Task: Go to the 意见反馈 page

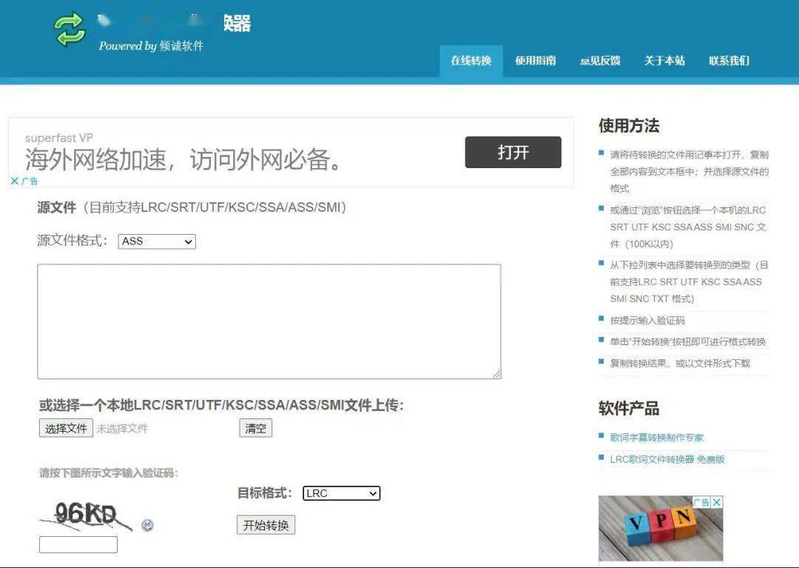Action: pos(600,61)
